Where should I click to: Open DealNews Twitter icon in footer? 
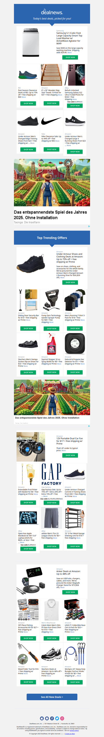click(x=57, y=718)
